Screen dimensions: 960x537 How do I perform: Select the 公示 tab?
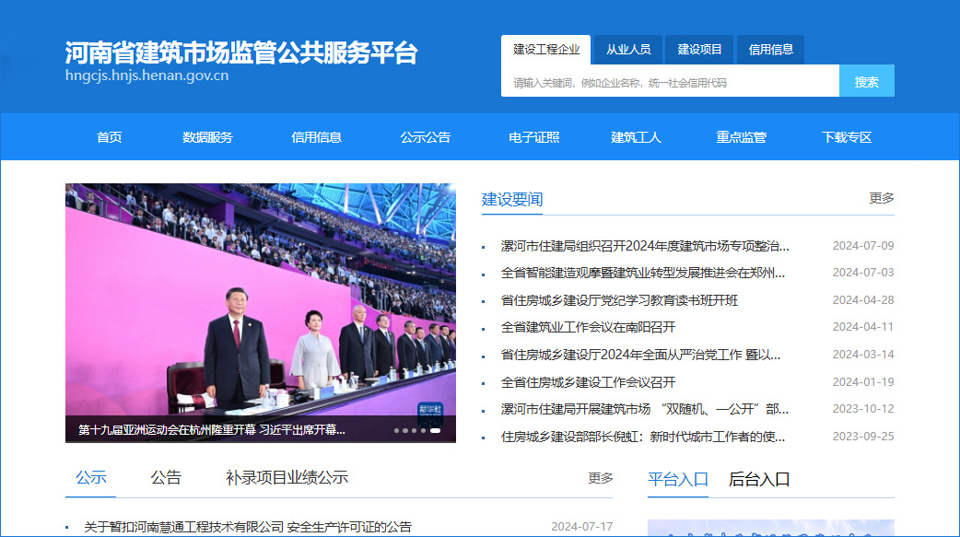(x=90, y=478)
